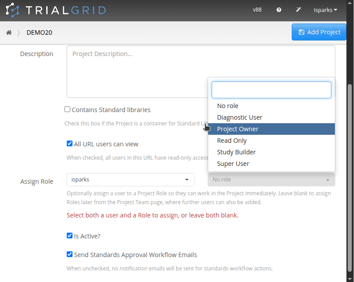Open the isparks user menu
The width and height of the screenshot is (354, 282).
[x=326, y=10]
